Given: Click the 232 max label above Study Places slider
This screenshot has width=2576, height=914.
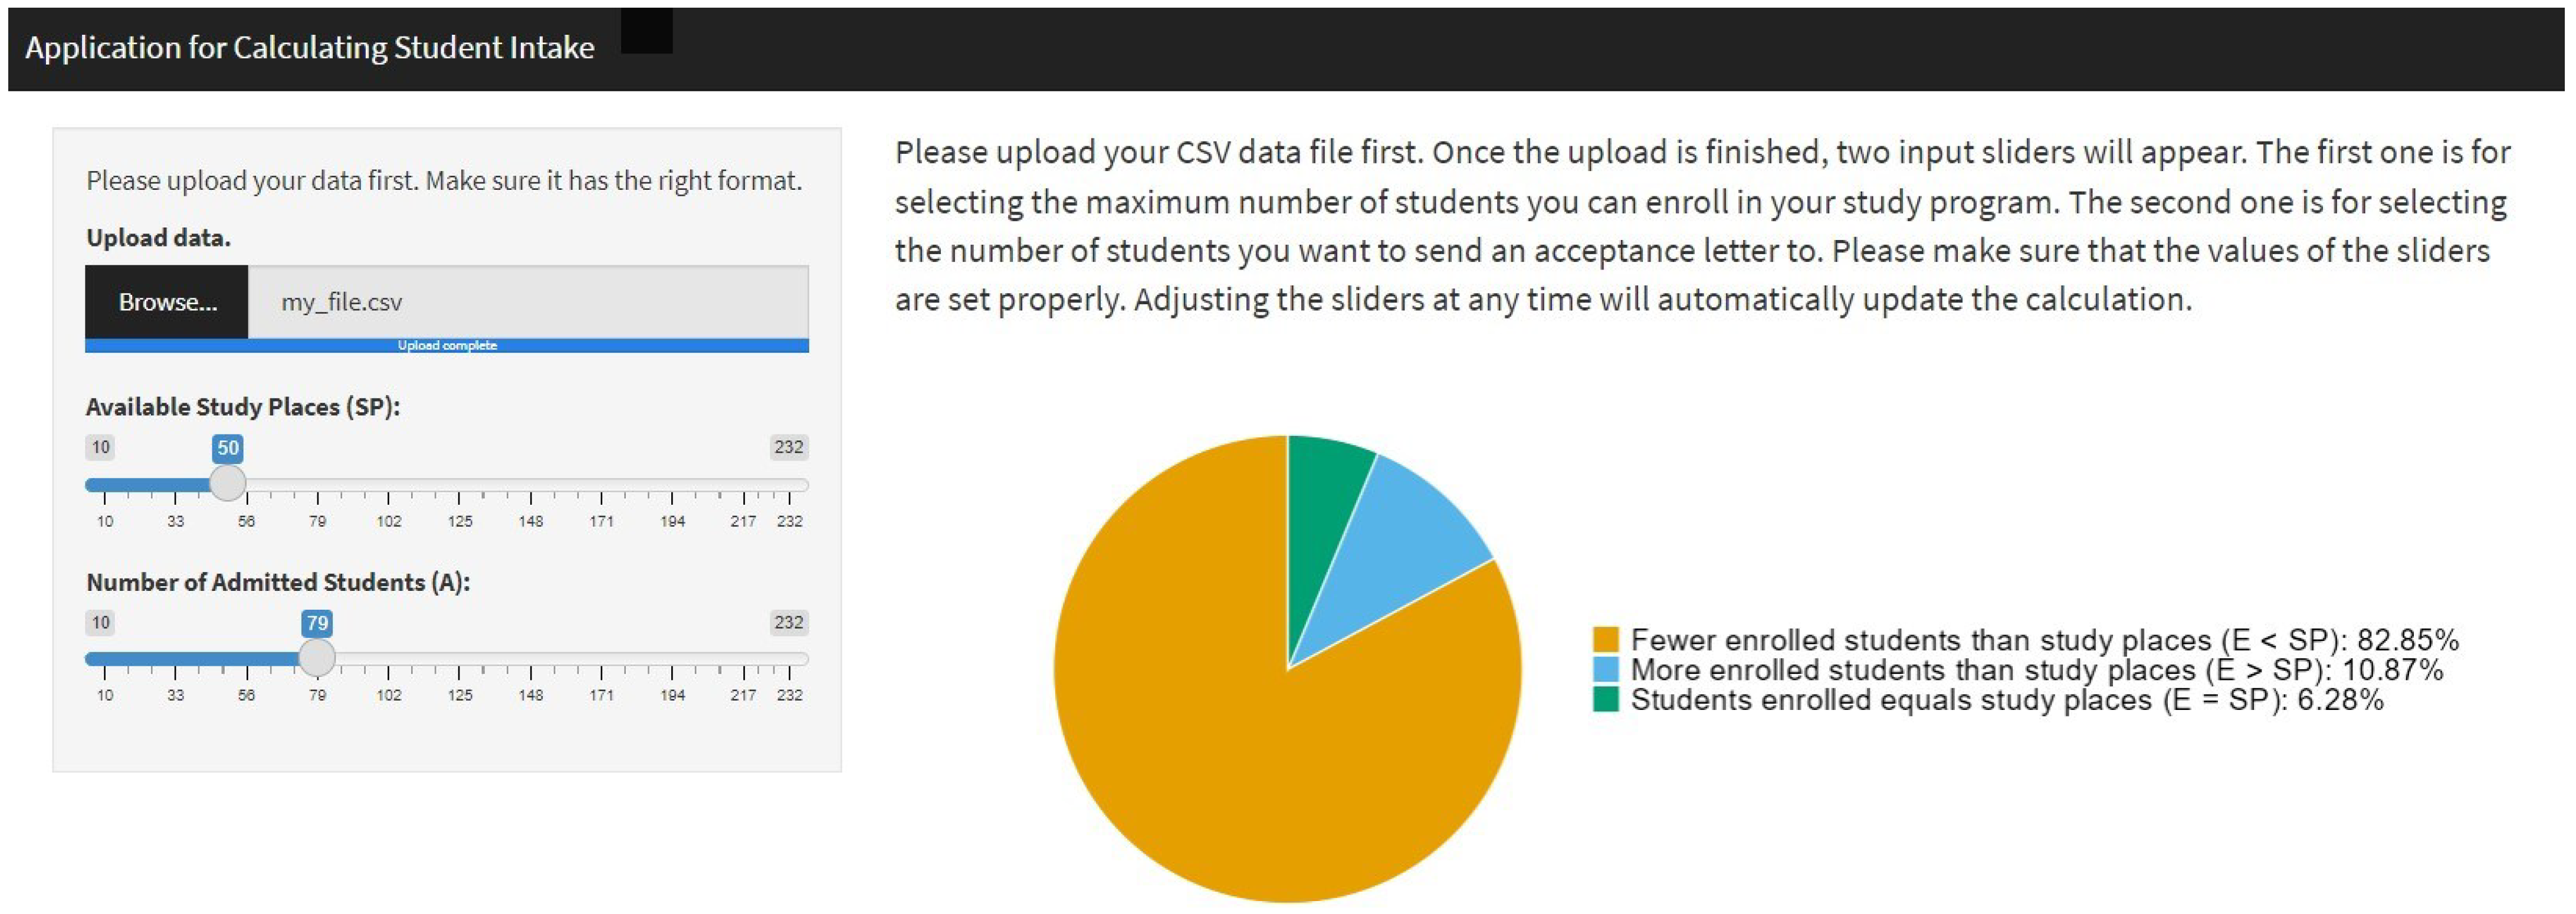Looking at the screenshot, I should click(788, 447).
